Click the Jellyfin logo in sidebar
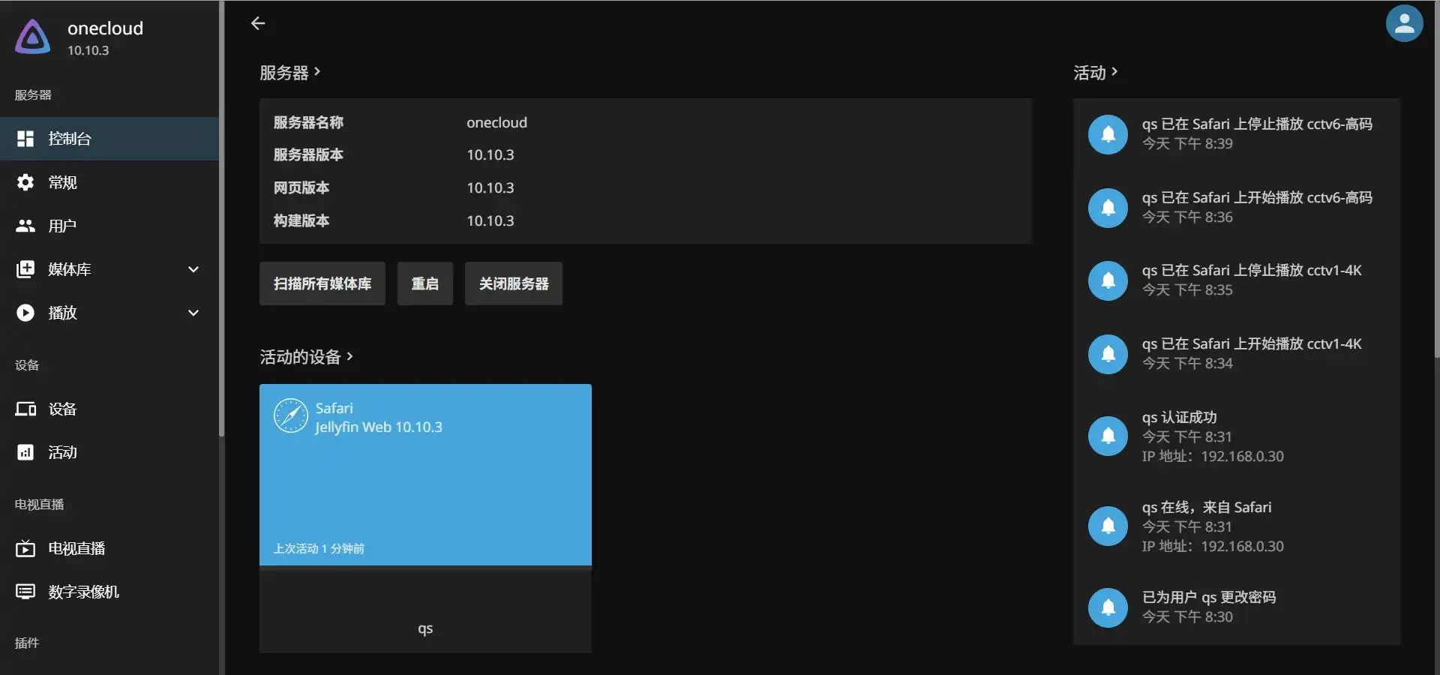Image resolution: width=1440 pixels, height=675 pixels. click(33, 37)
